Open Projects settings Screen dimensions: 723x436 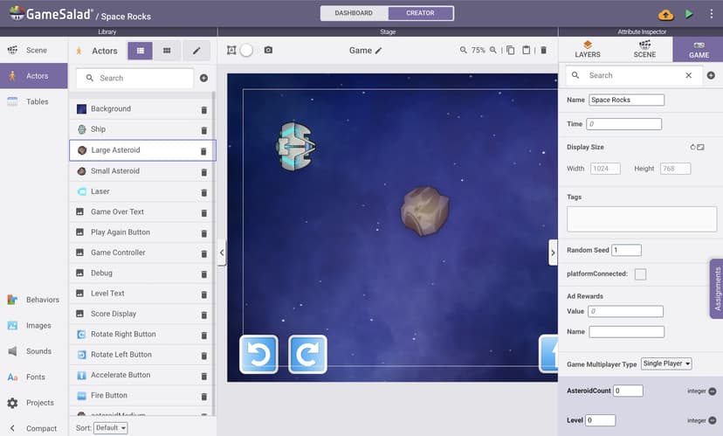click(34, 403)
